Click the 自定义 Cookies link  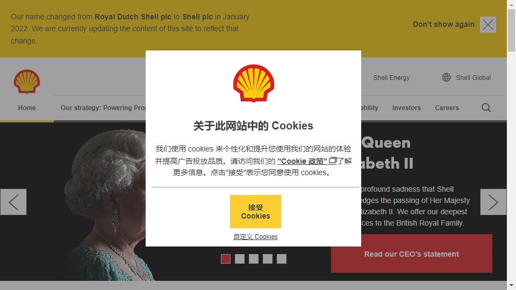tap(255, 237)
